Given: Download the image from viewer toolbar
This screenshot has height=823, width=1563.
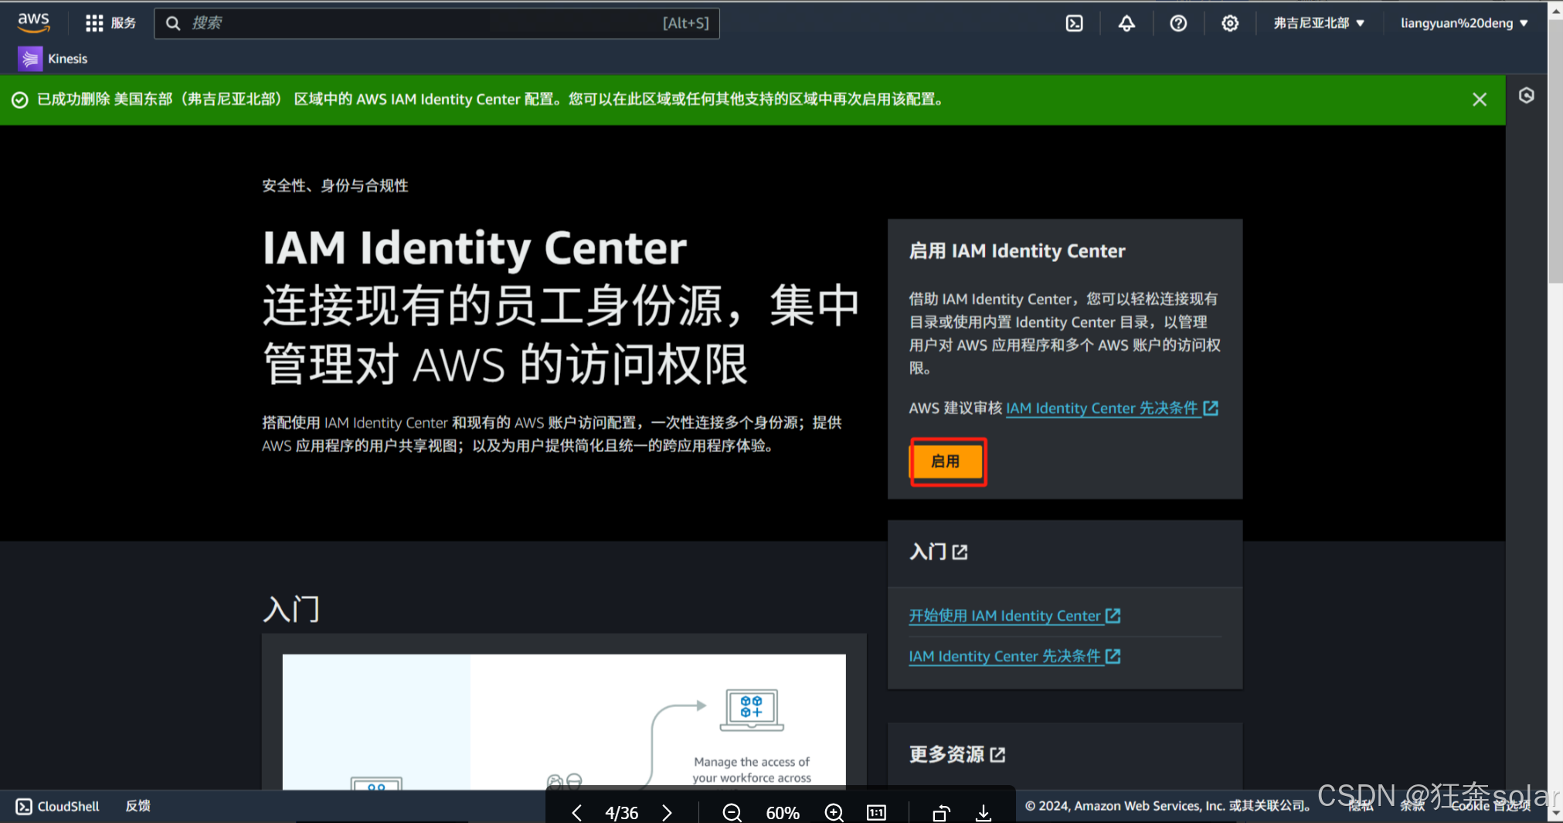Looking at the screenshot, I should [984, 813].
